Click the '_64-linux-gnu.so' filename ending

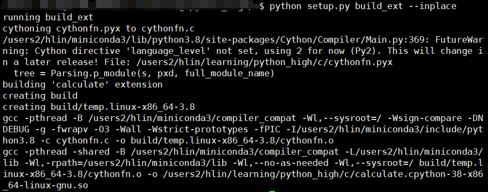point(45,186)
